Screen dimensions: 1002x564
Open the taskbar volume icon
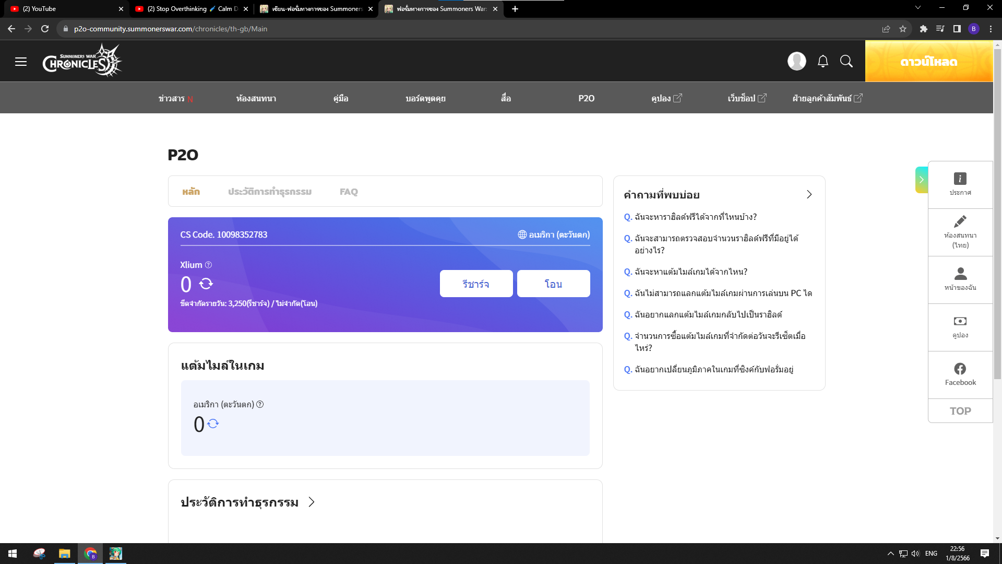(x=915, y=554)
